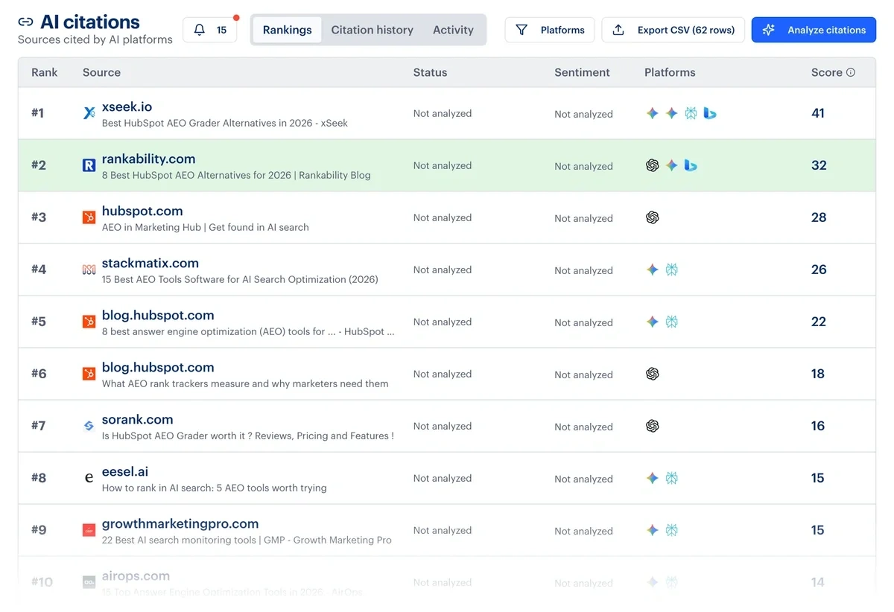The height and width of the screenshot is (612, 894).
Task: Switch to the Rankings tab
Action: point(288,30)
